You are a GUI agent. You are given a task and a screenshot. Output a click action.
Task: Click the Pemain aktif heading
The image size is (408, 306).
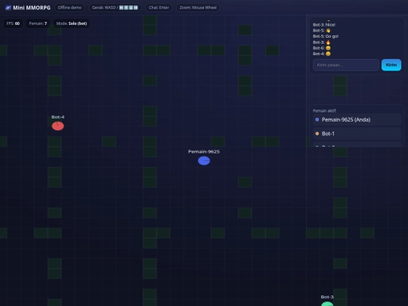[x=324, y=110]
